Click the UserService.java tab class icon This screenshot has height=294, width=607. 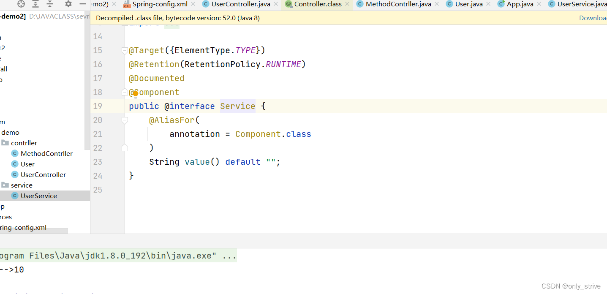pos(552,4)
